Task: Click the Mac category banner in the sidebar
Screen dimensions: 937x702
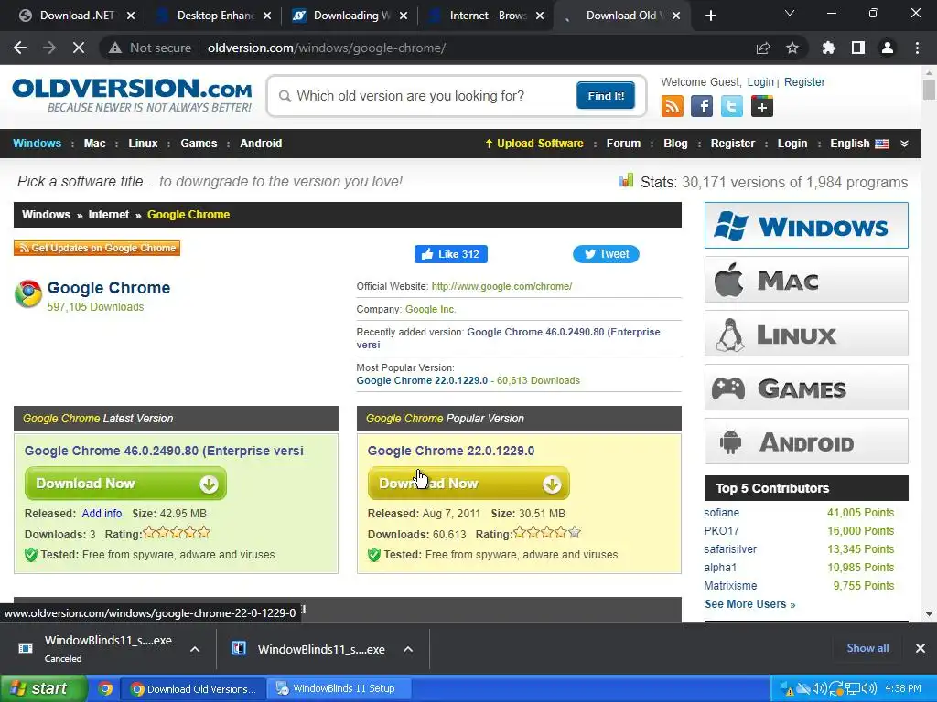Action: pyautogui.click(x=806, y=280)
